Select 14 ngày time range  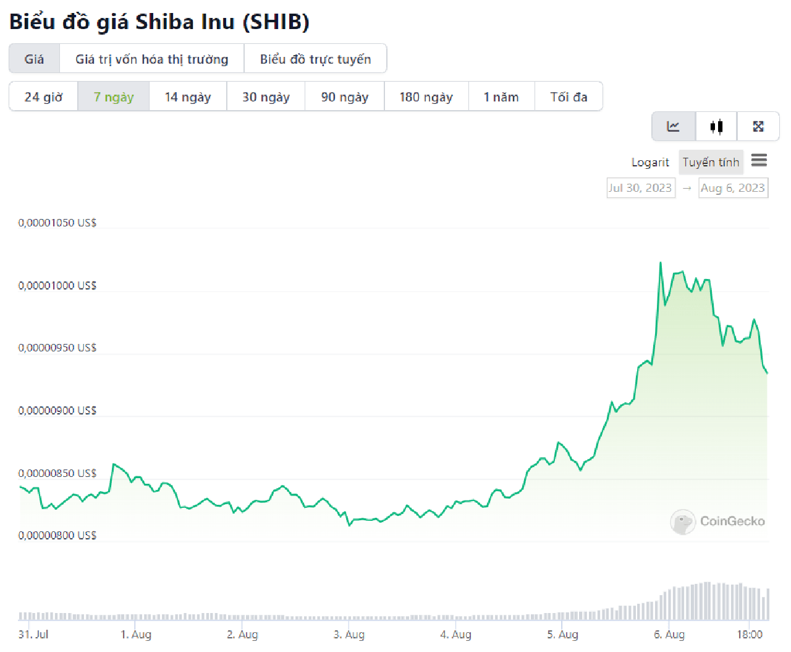(188, 97)
